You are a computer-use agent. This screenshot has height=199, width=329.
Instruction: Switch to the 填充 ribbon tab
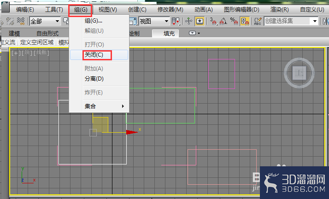tap(166, 33)
